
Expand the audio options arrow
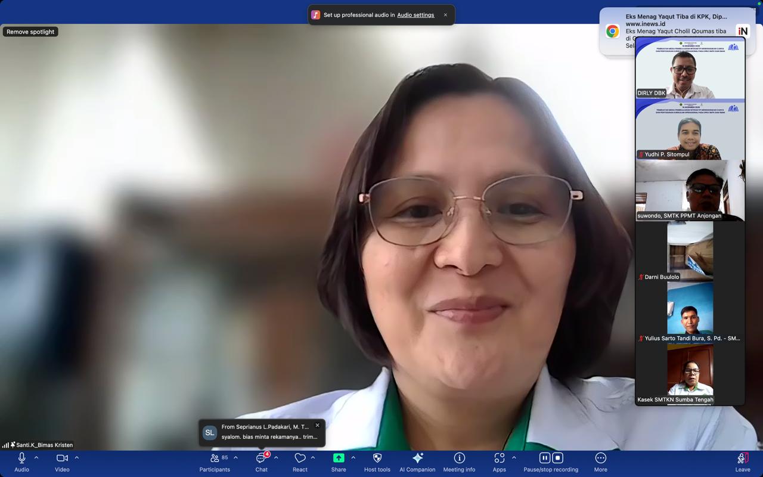[x=36, y=458]
